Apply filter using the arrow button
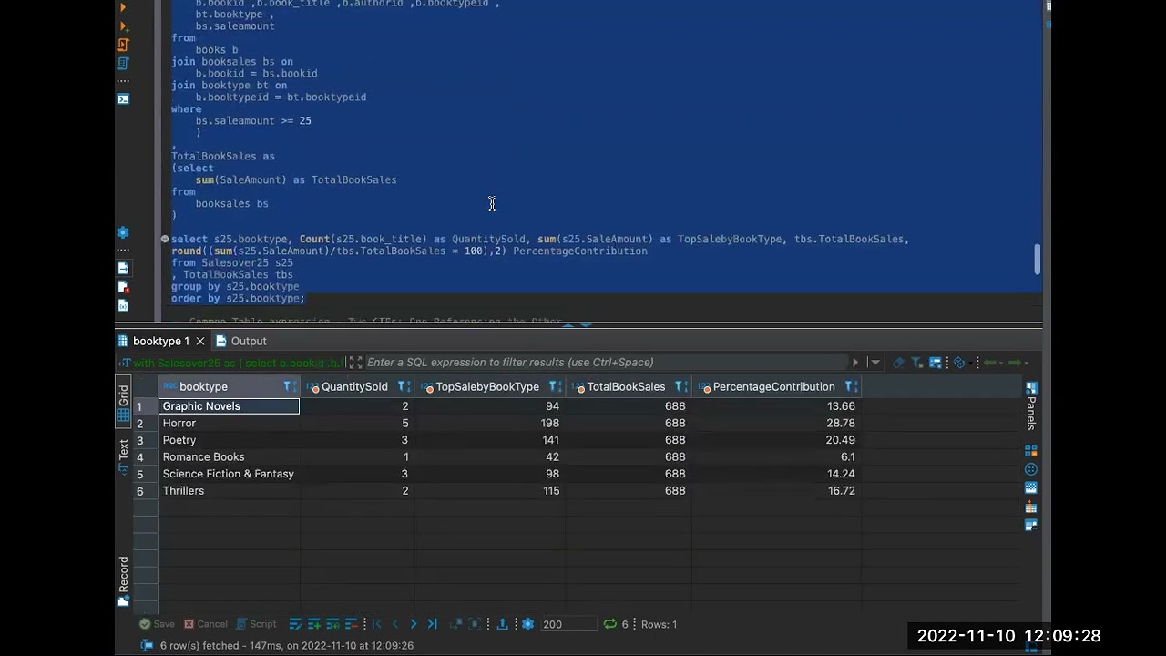 coord(854,363)
